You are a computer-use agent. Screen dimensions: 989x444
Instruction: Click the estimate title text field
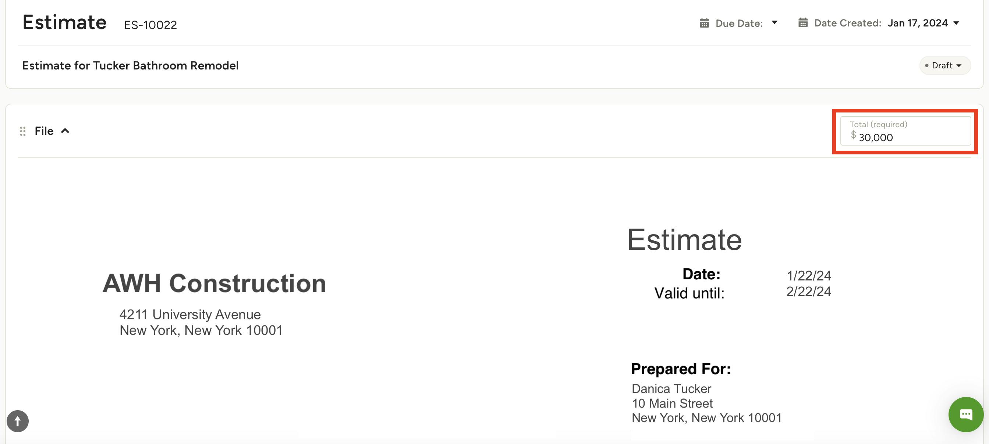131,65
